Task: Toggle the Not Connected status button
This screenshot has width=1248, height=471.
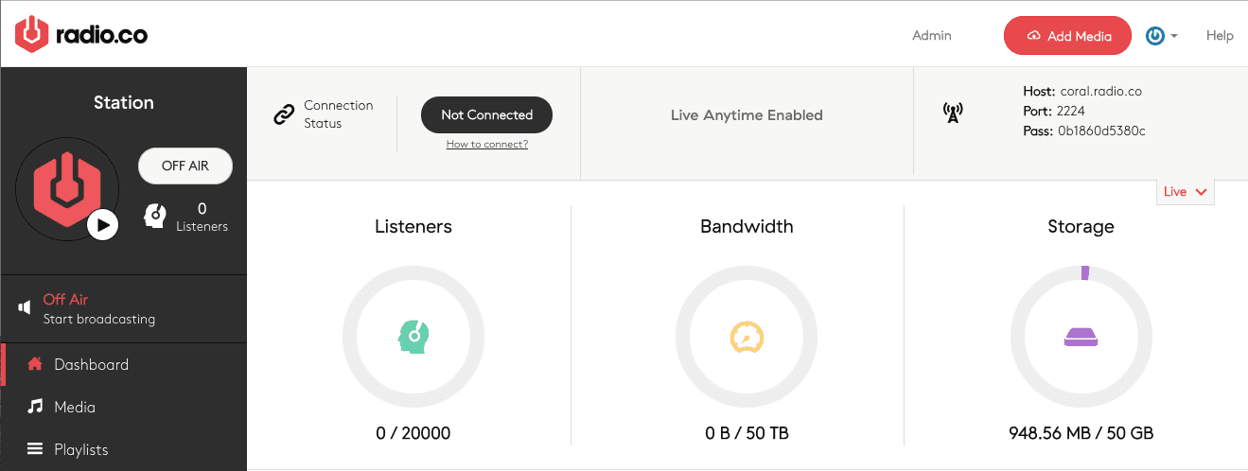Action: (x=486, y=114)
